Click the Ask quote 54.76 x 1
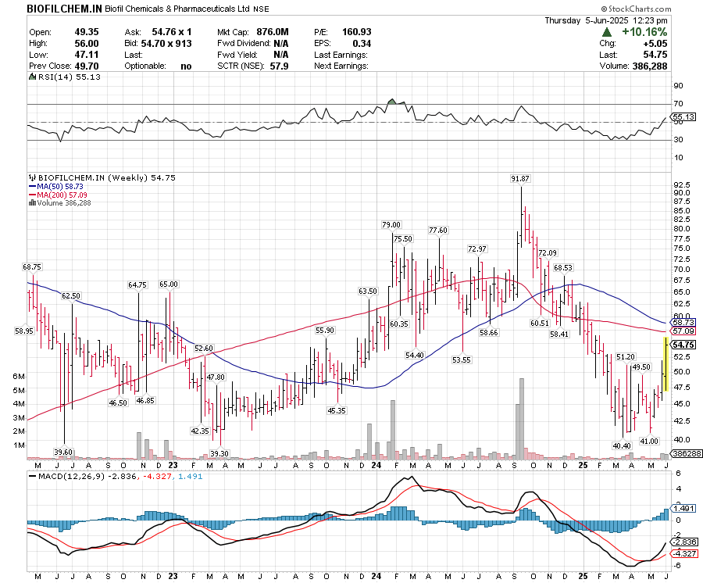 (172, 32)
